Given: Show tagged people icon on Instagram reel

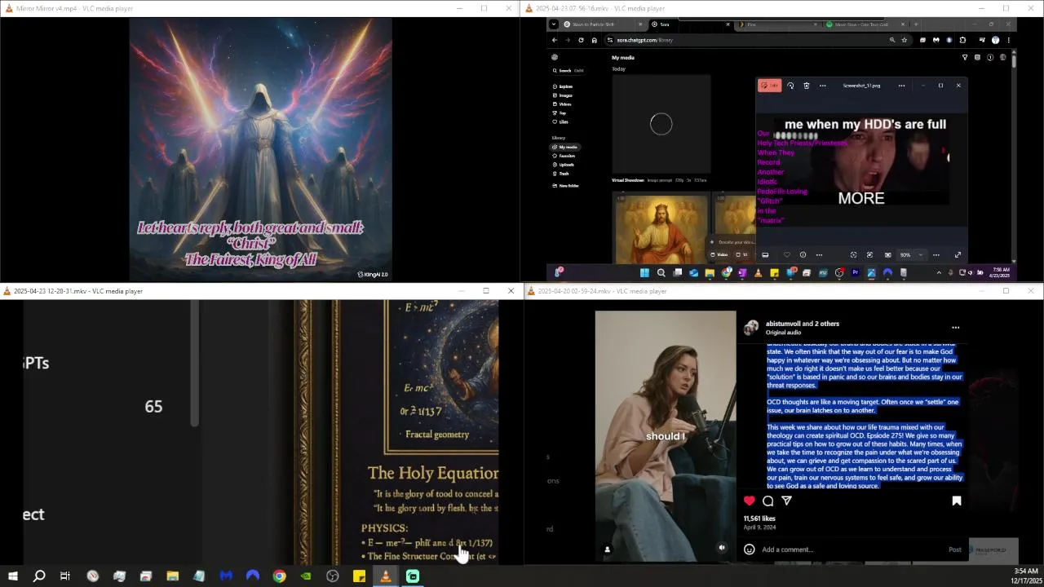Looking at the screenshot, I should [x=607, y=549].
